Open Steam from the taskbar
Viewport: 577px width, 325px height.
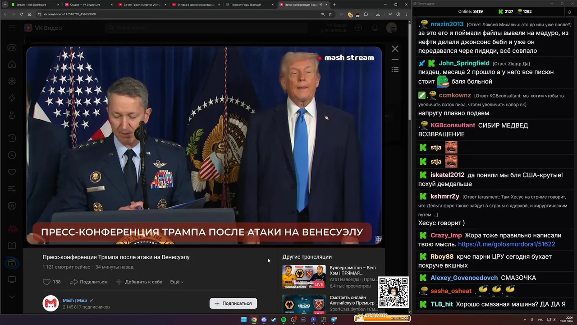pos(274,320)
